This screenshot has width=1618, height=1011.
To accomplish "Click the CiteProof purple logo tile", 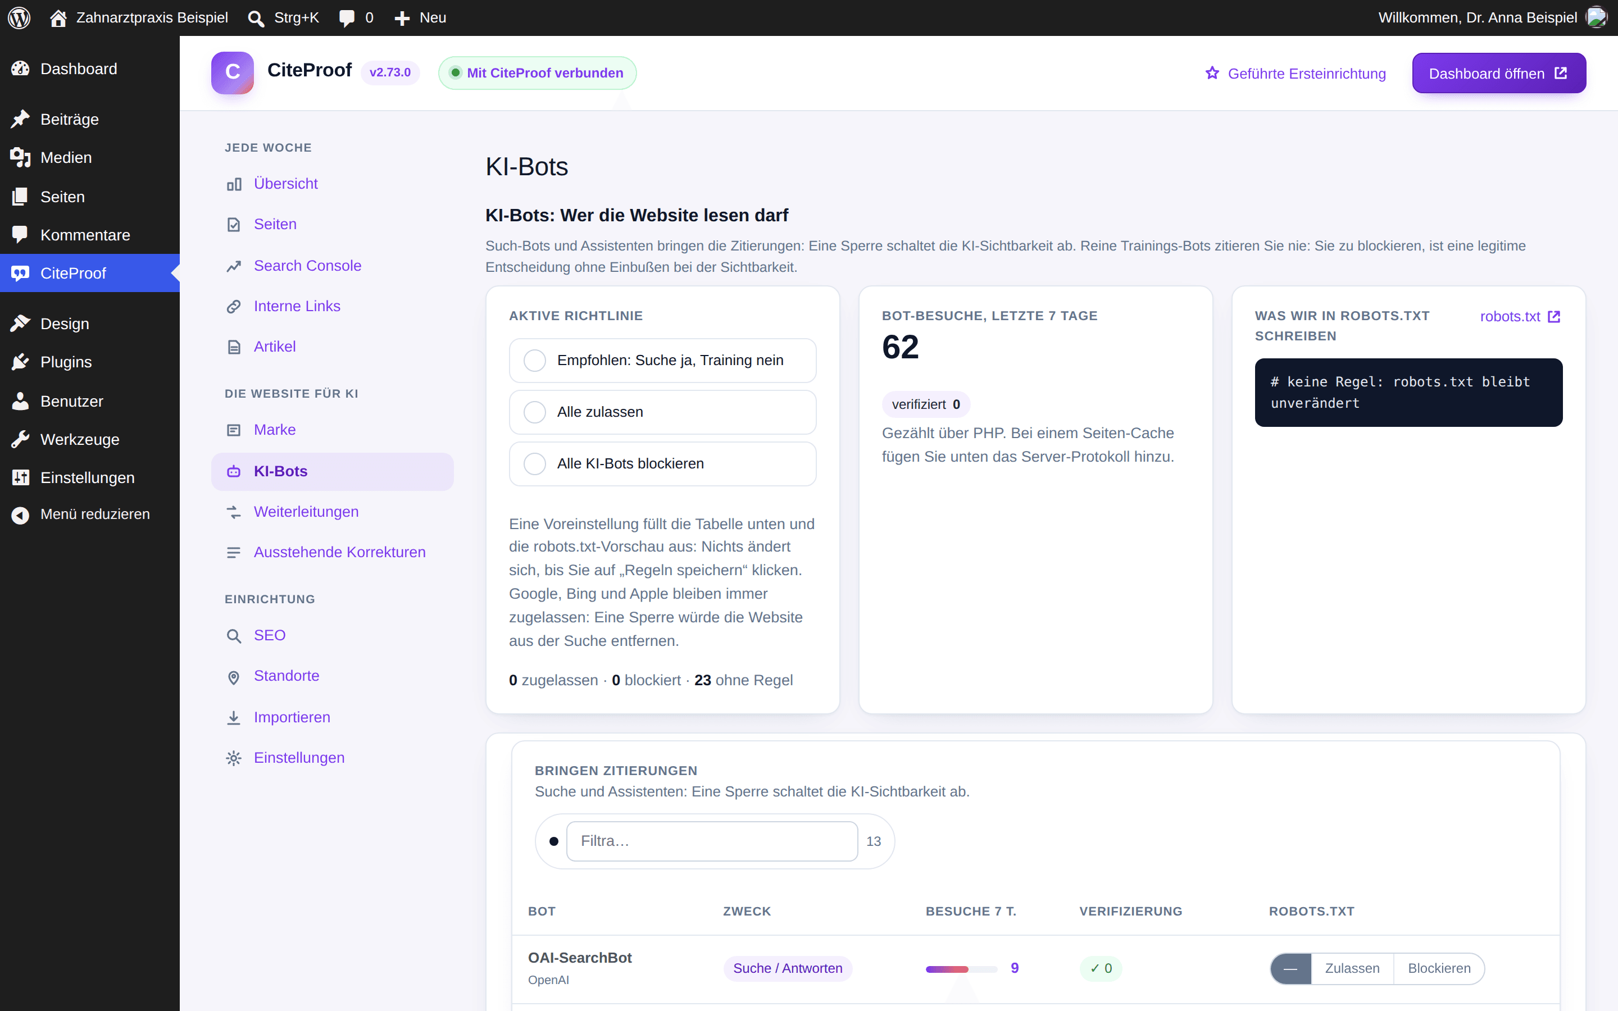I will [232, 72].
